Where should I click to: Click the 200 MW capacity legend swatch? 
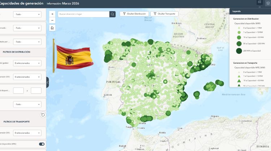(239, 51)
